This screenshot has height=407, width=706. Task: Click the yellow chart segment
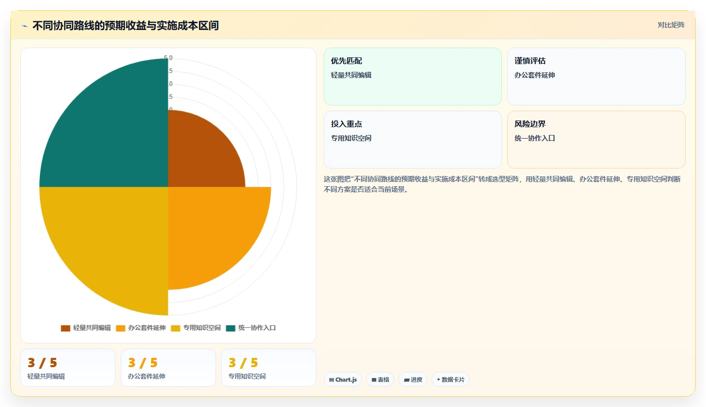pyautogui.click(x=114, y=240)
